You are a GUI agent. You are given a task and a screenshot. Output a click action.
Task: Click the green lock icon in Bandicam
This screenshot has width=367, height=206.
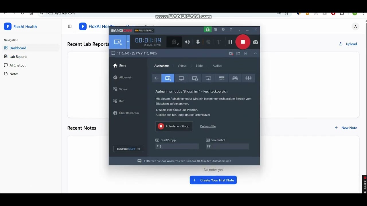coord(208,29)
